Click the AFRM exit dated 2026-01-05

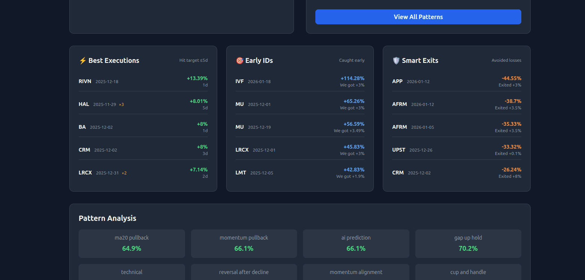pos(456,127)
